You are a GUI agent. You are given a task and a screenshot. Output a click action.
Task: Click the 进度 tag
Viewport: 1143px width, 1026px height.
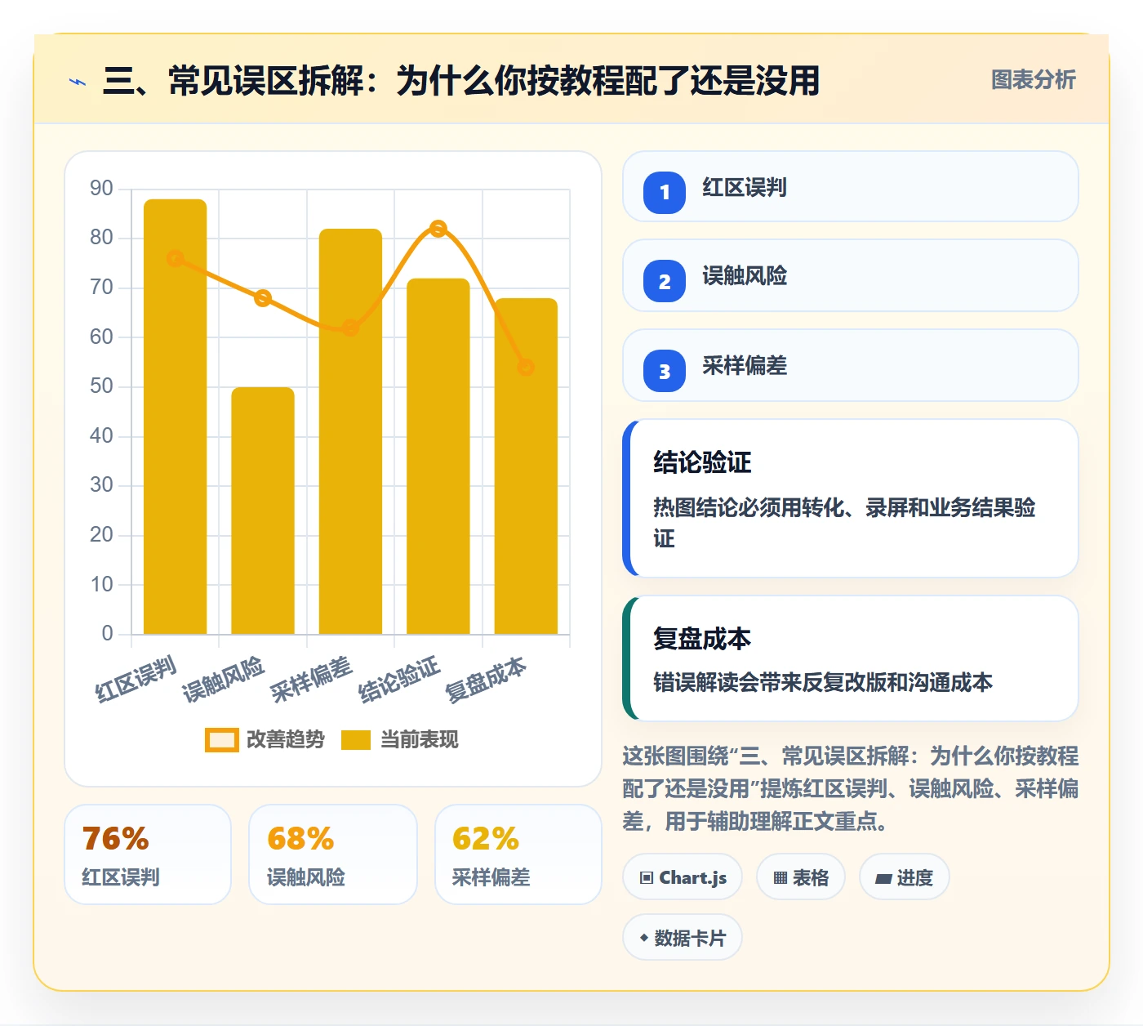pos(904,877)
